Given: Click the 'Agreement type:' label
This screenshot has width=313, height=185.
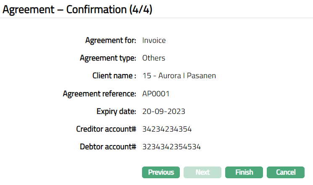Looking at the screenshot, I should pyautogui.click(x=108, y=58).
